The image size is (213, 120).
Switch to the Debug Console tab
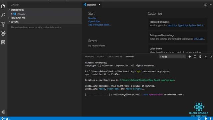tap(115, 57)
